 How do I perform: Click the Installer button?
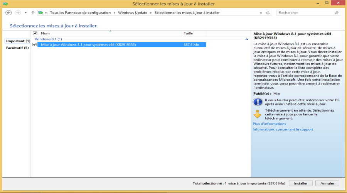click(x=300, y=183)
